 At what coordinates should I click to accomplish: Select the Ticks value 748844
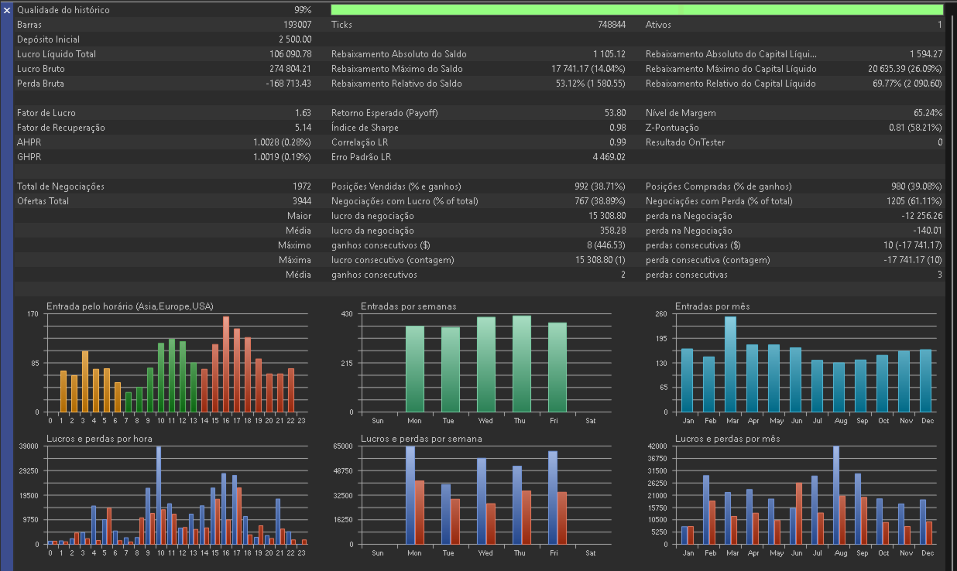coord(611,25)
